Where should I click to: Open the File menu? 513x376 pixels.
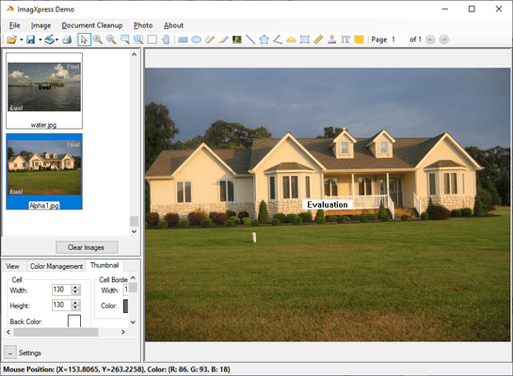[x=15, y=25]
